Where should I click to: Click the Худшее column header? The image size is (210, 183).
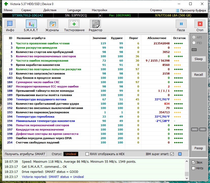[117, 38]
